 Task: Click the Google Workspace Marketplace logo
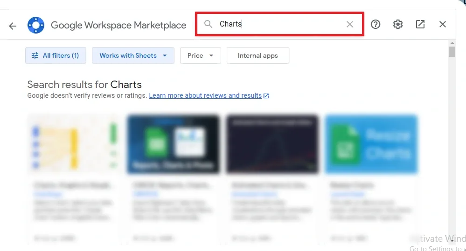36,25
